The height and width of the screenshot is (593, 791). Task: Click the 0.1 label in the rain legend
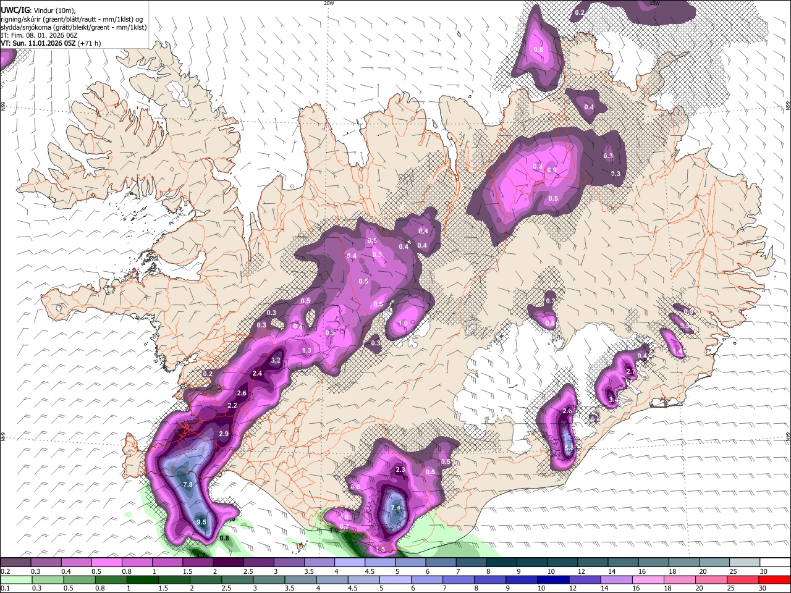click(4, 588)
